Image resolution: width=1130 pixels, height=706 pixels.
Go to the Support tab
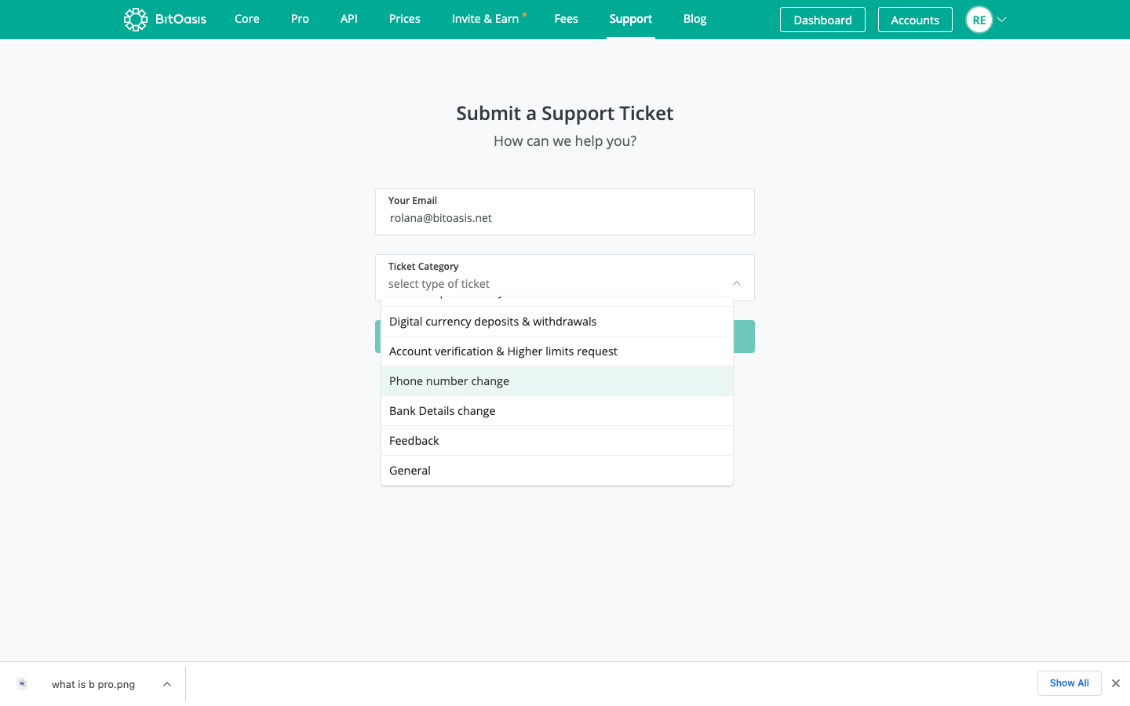[631, 19]
